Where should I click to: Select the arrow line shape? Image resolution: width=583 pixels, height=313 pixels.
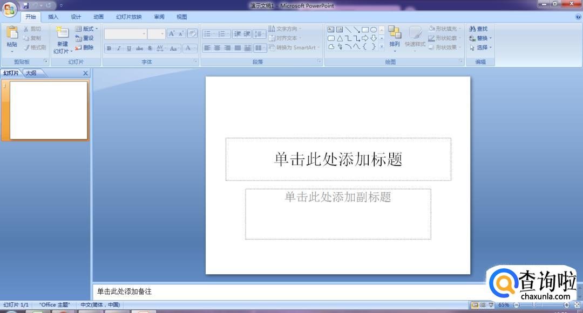(x=357, y=30)
